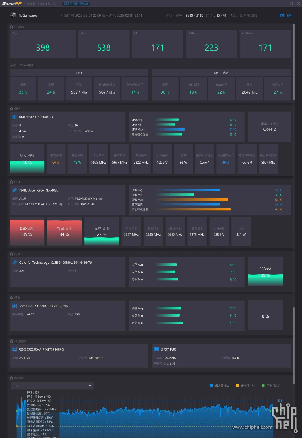Click the CPU 最高占用 66 % tile

point(56,159)
